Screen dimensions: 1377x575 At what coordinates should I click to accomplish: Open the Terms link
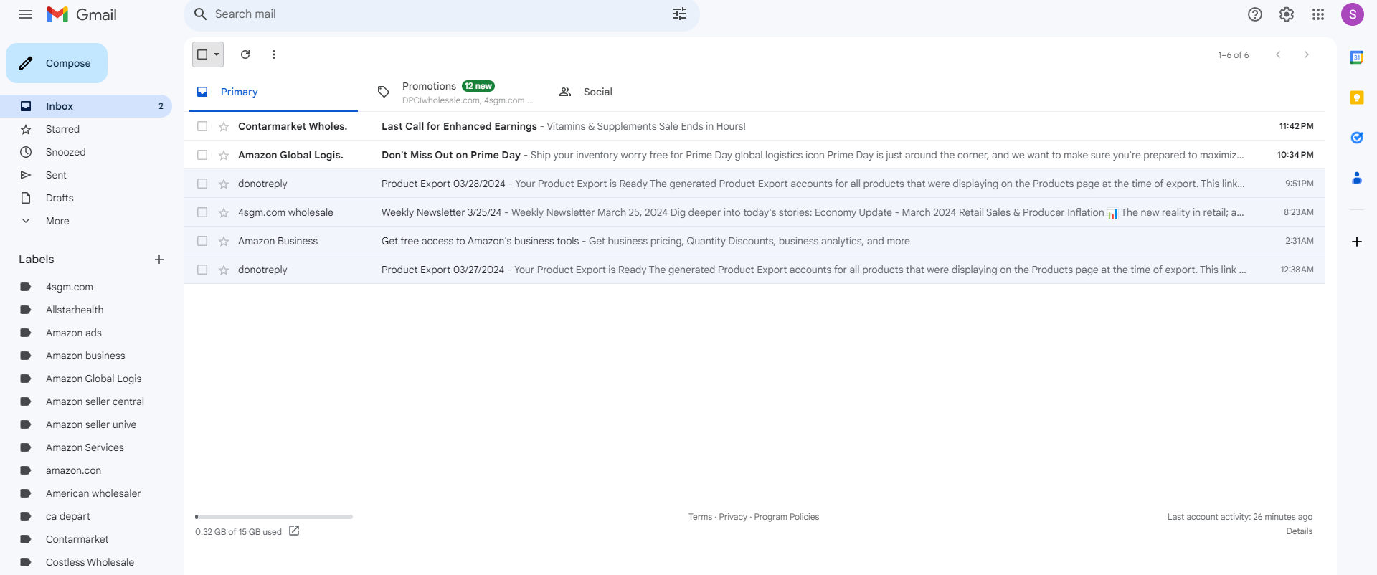pyautogui.click(x=700, y=517)
